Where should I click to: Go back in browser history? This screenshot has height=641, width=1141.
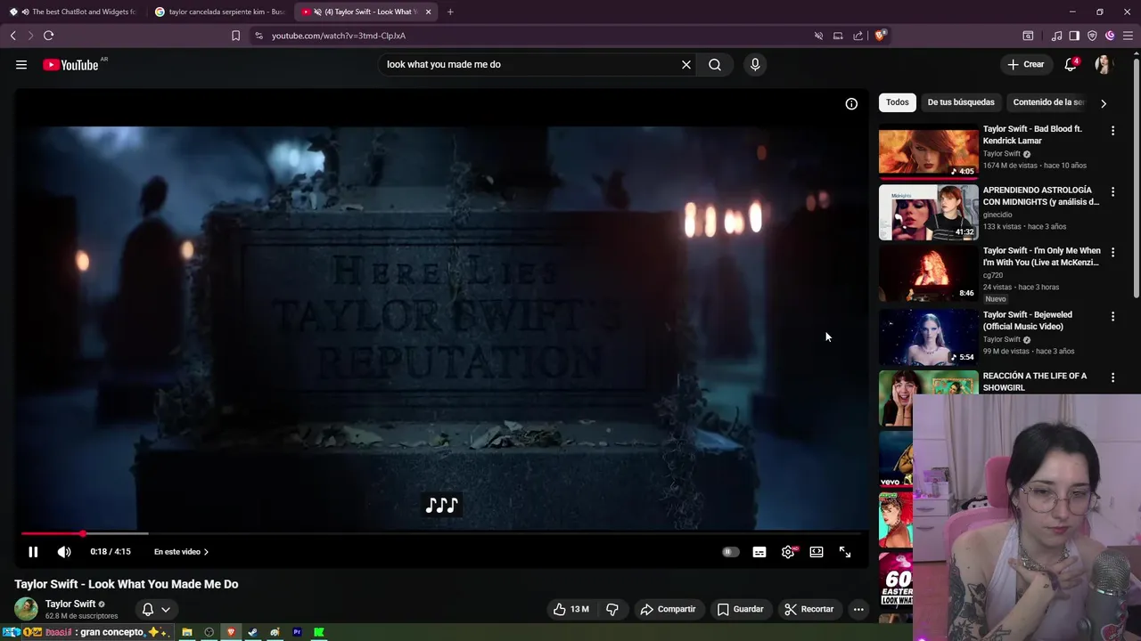[x=12, y=36]
